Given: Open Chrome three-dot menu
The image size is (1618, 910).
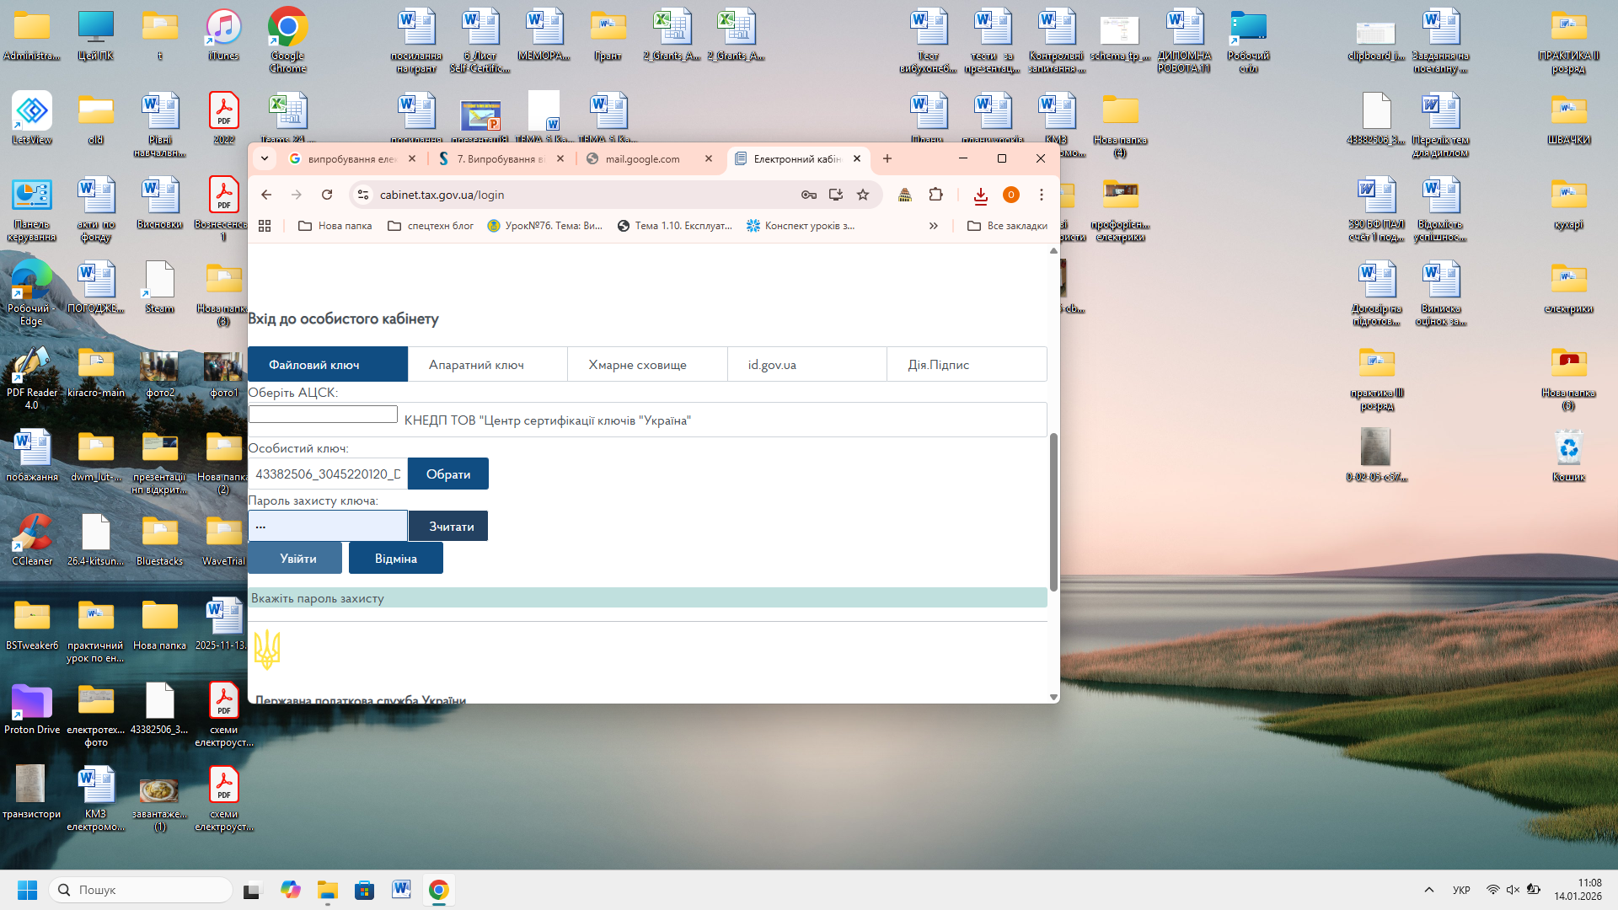Looking at the screenshot, I should click(x=1042, y=195).
